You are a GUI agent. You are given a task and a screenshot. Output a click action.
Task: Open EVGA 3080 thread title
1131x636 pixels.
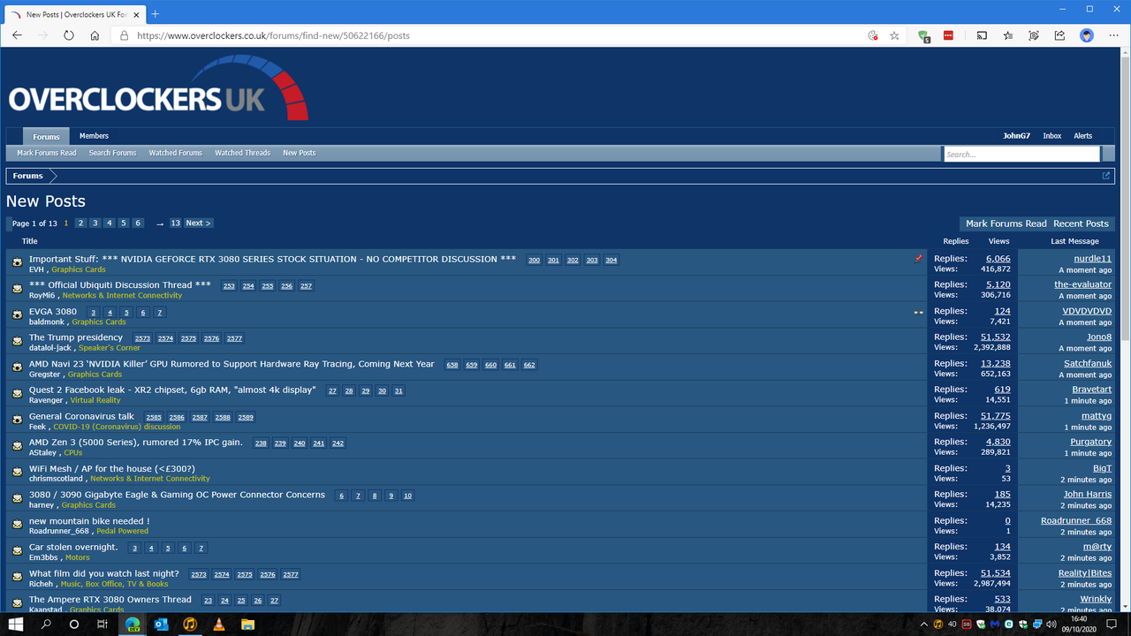[x=53, y=311]
